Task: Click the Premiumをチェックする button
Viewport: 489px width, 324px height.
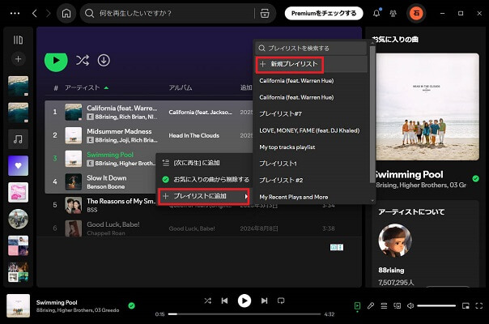Action: 324,14
